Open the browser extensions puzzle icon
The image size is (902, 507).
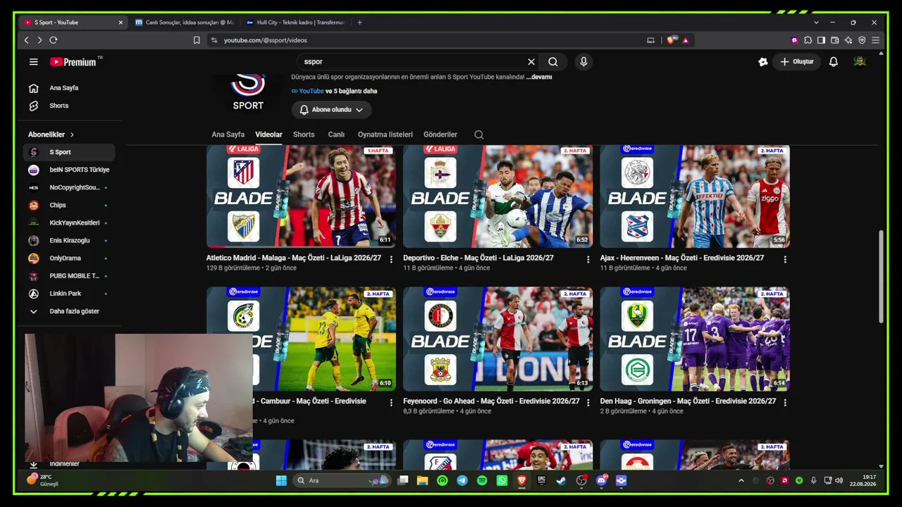tap(808, 40)
